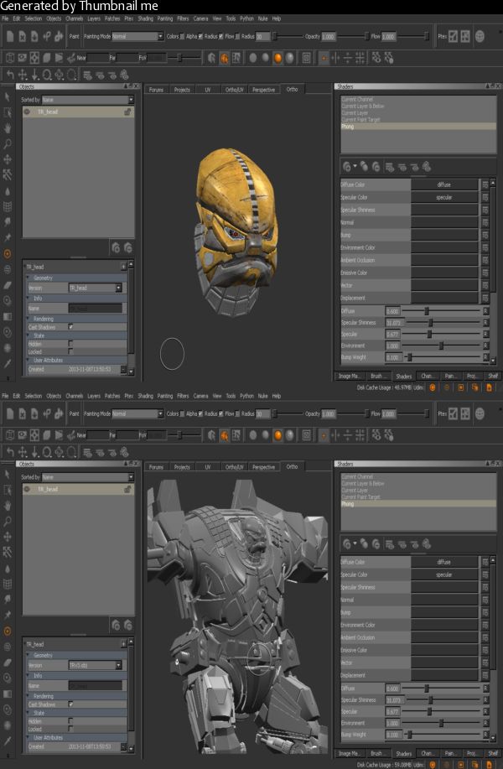Click Bump Weight slider in gray-mech window
Viewport: 503px width, 769px height.
coord(441,734)
